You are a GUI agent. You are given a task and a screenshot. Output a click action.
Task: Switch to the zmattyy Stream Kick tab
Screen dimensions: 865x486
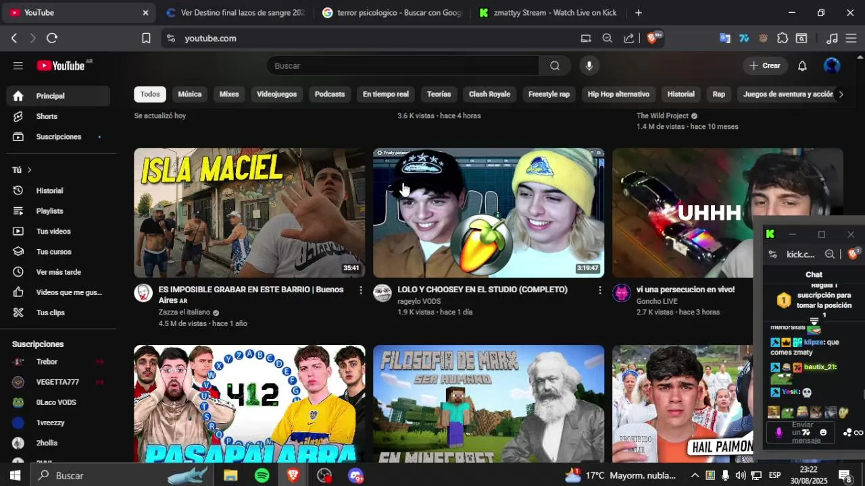[549, 13]
